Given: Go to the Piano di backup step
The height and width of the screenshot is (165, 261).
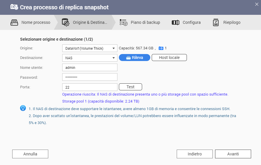Looking at the screenshot, I should (140, 22).
